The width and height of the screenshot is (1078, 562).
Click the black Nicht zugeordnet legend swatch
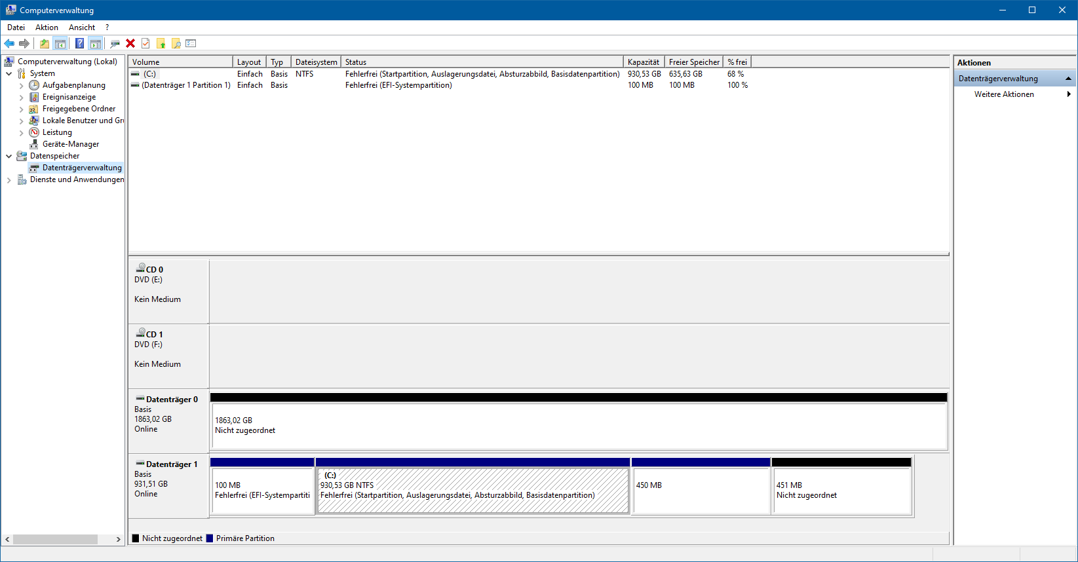(x=136, y=538)
